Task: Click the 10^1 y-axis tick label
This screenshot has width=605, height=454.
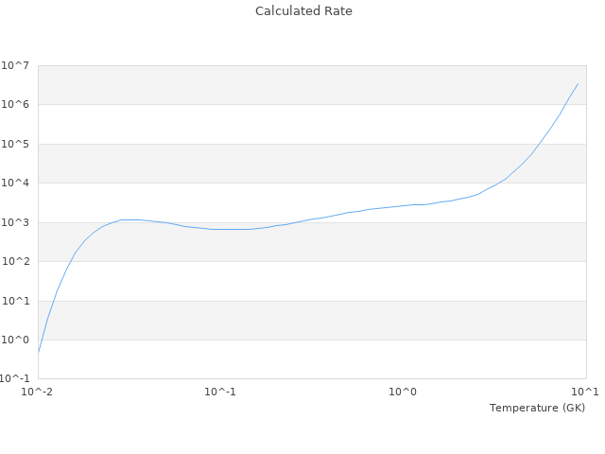Action: click(16, 302)
